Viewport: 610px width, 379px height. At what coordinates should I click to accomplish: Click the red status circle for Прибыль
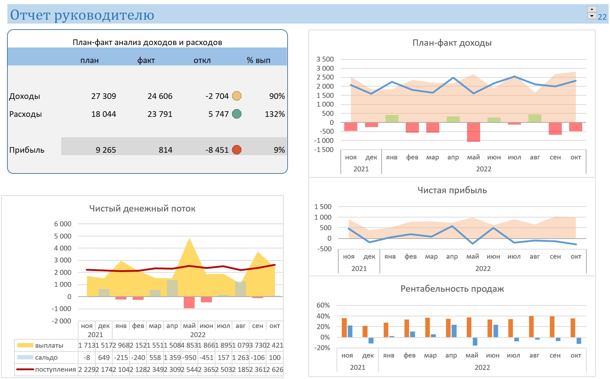[237, 150]
